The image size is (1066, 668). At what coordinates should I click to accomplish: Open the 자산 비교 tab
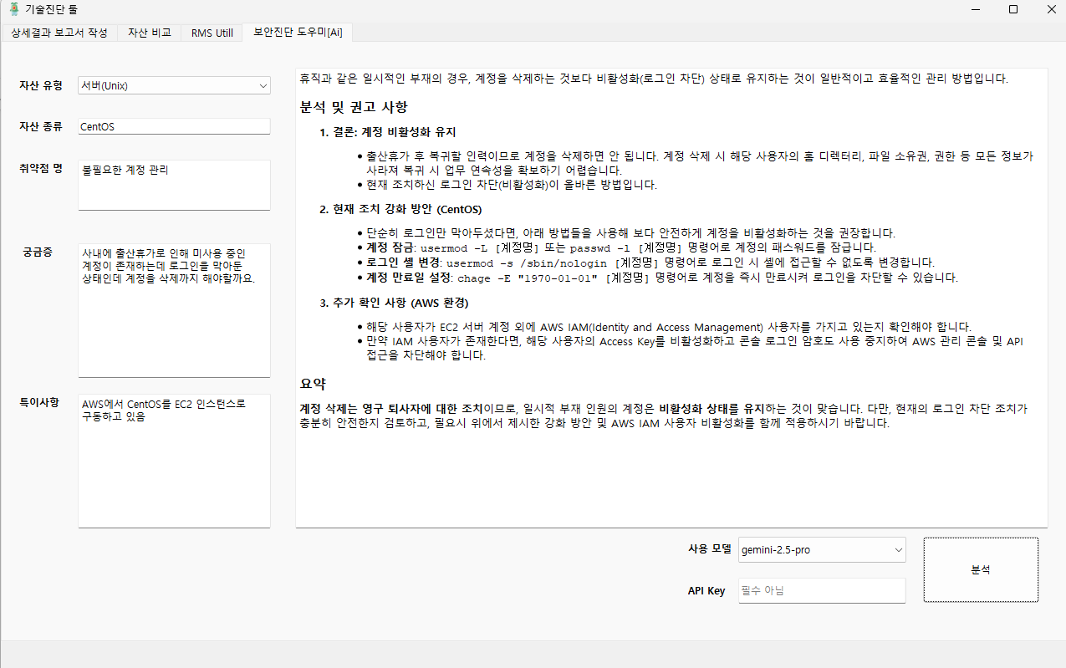(x=150, y=33)
